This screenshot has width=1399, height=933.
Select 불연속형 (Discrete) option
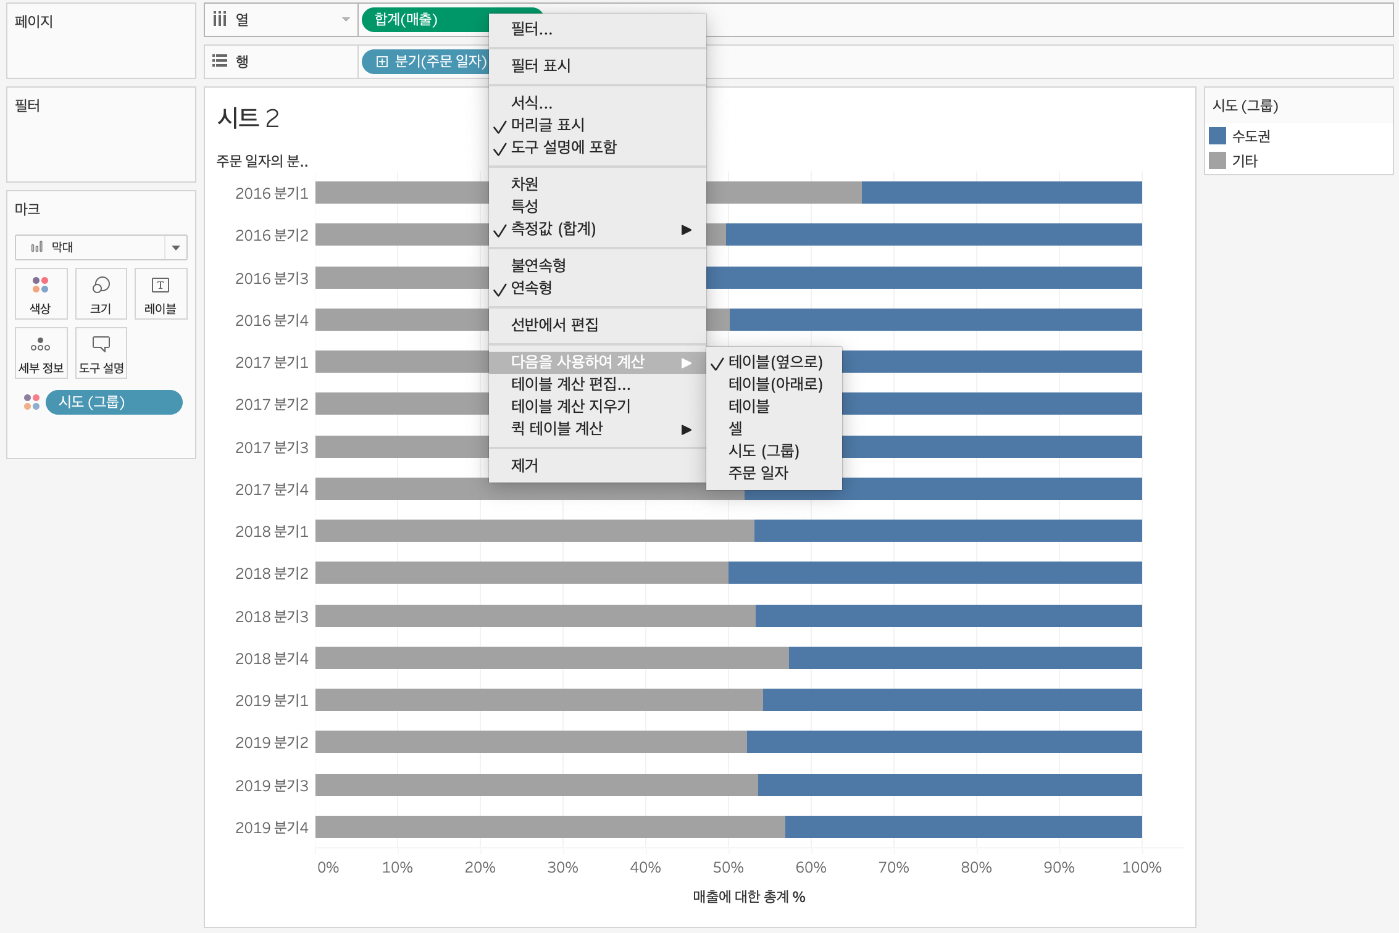pyautogui.click(x=538, y=265)
